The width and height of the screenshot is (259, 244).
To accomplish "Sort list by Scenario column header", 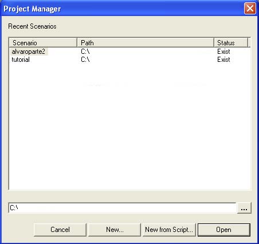I will pyautogui.click(x=43, y=42).
